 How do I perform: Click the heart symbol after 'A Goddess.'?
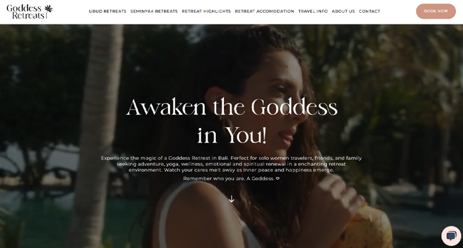[278, 178]
